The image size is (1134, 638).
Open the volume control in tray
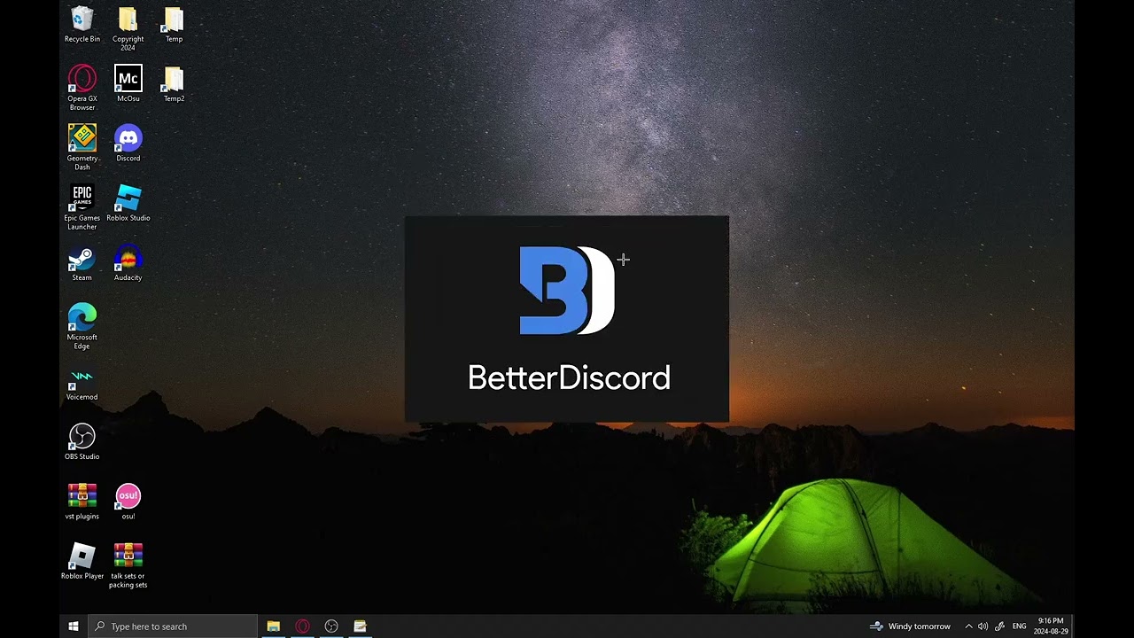[x=983, y=626]
